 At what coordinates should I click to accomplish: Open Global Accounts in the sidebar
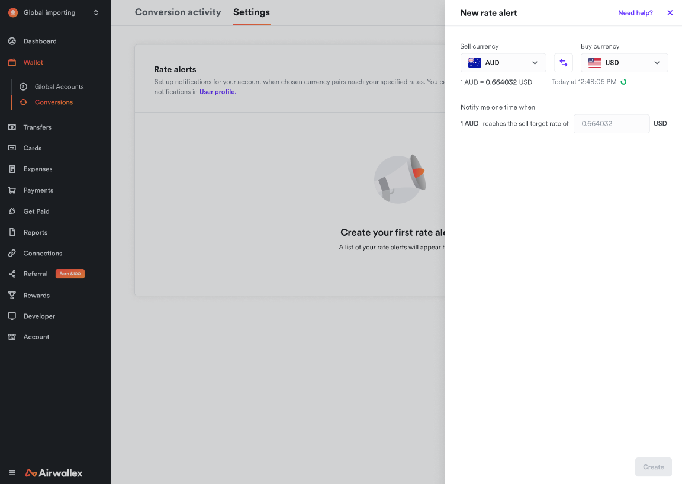pyautogui.click(x=59, y=87)
